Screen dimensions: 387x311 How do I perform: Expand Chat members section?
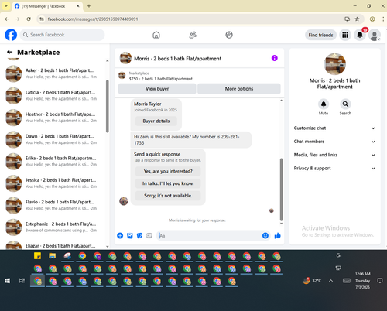tap(334, 142)
